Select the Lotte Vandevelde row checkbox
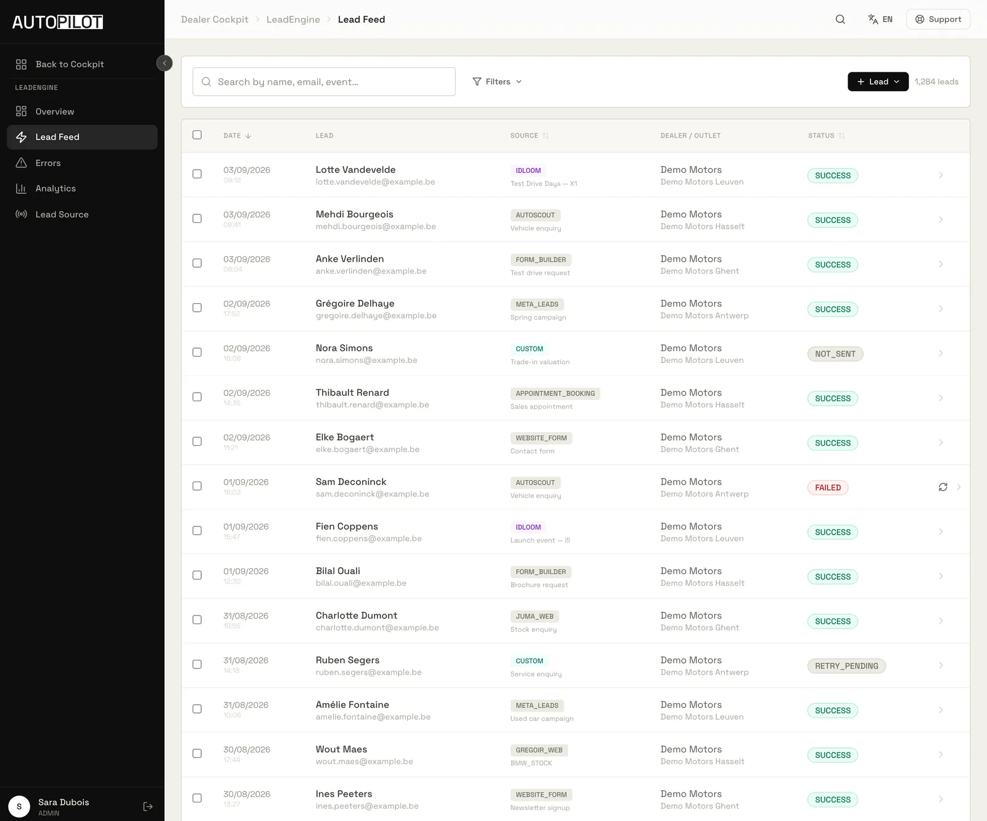 pyautogui.click(x=197, y=174)
